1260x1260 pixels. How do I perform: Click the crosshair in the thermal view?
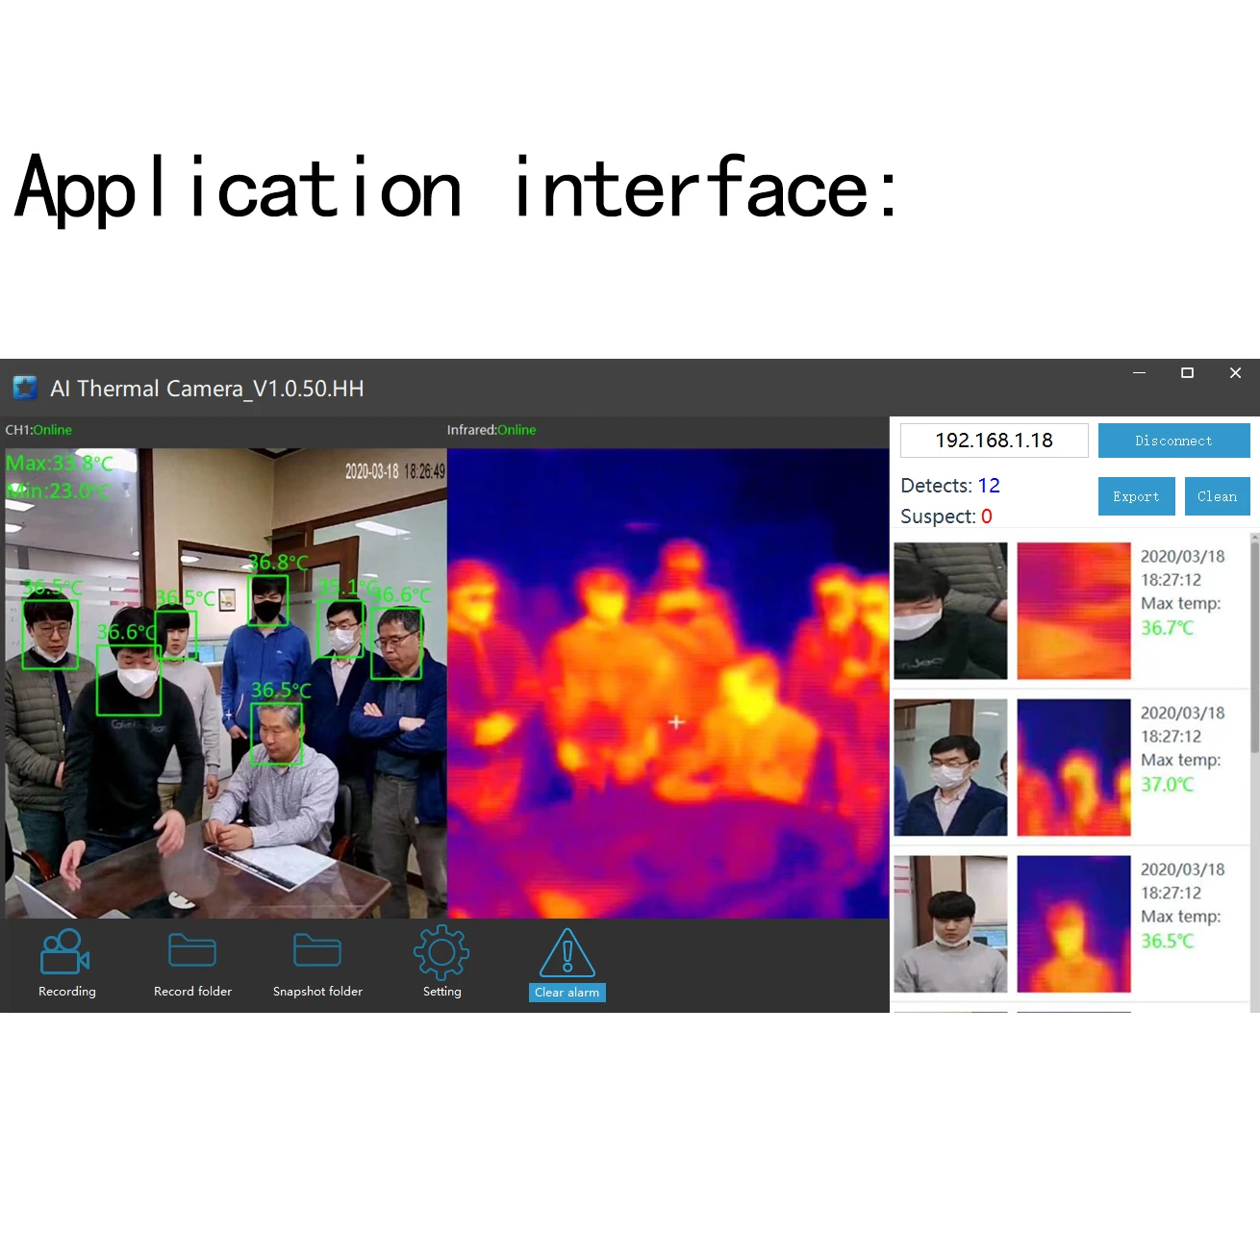(676, 721)
